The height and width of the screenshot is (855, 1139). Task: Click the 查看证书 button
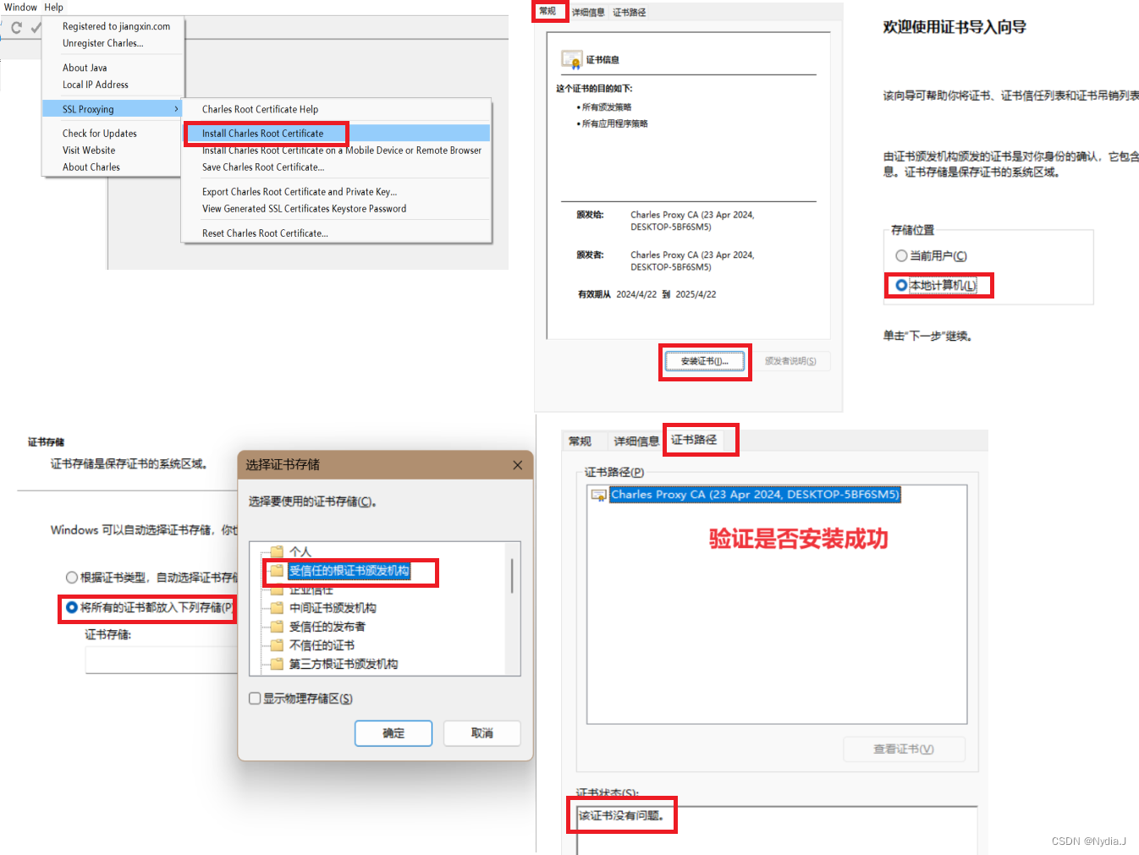tap(904, 749)
